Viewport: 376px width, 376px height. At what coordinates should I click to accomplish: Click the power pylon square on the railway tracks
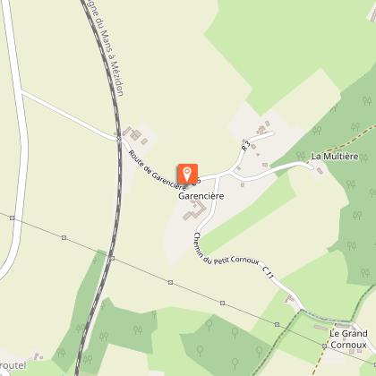[x=112, y=258]
